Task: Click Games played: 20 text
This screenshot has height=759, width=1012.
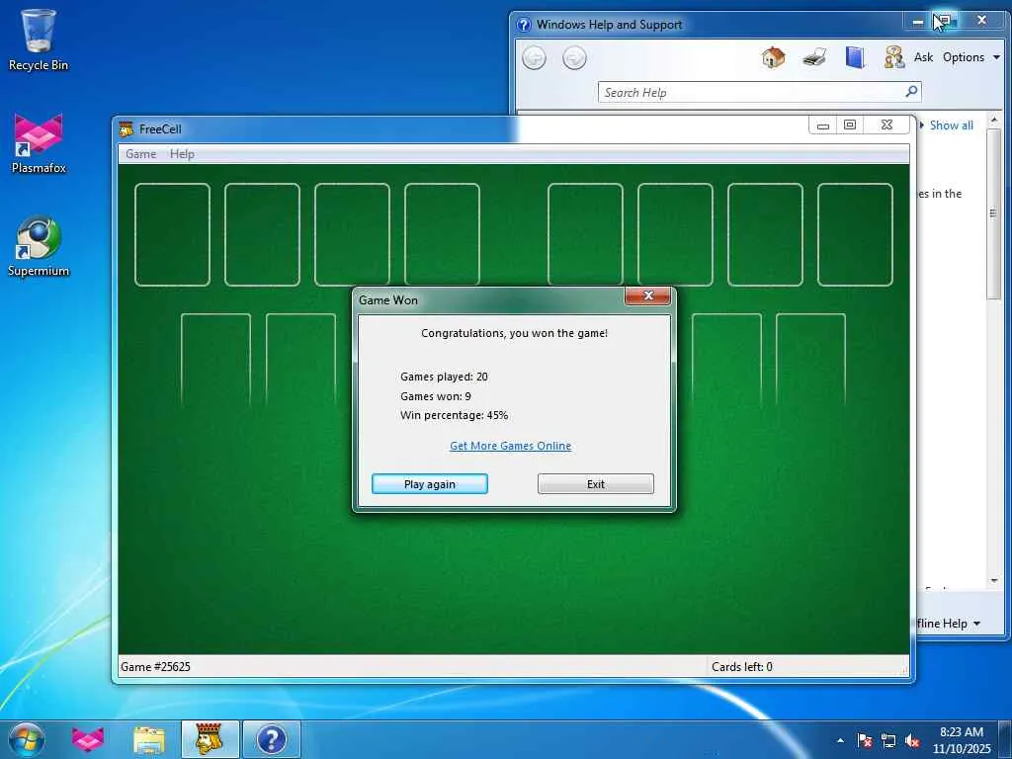Action: pos(444,377)
